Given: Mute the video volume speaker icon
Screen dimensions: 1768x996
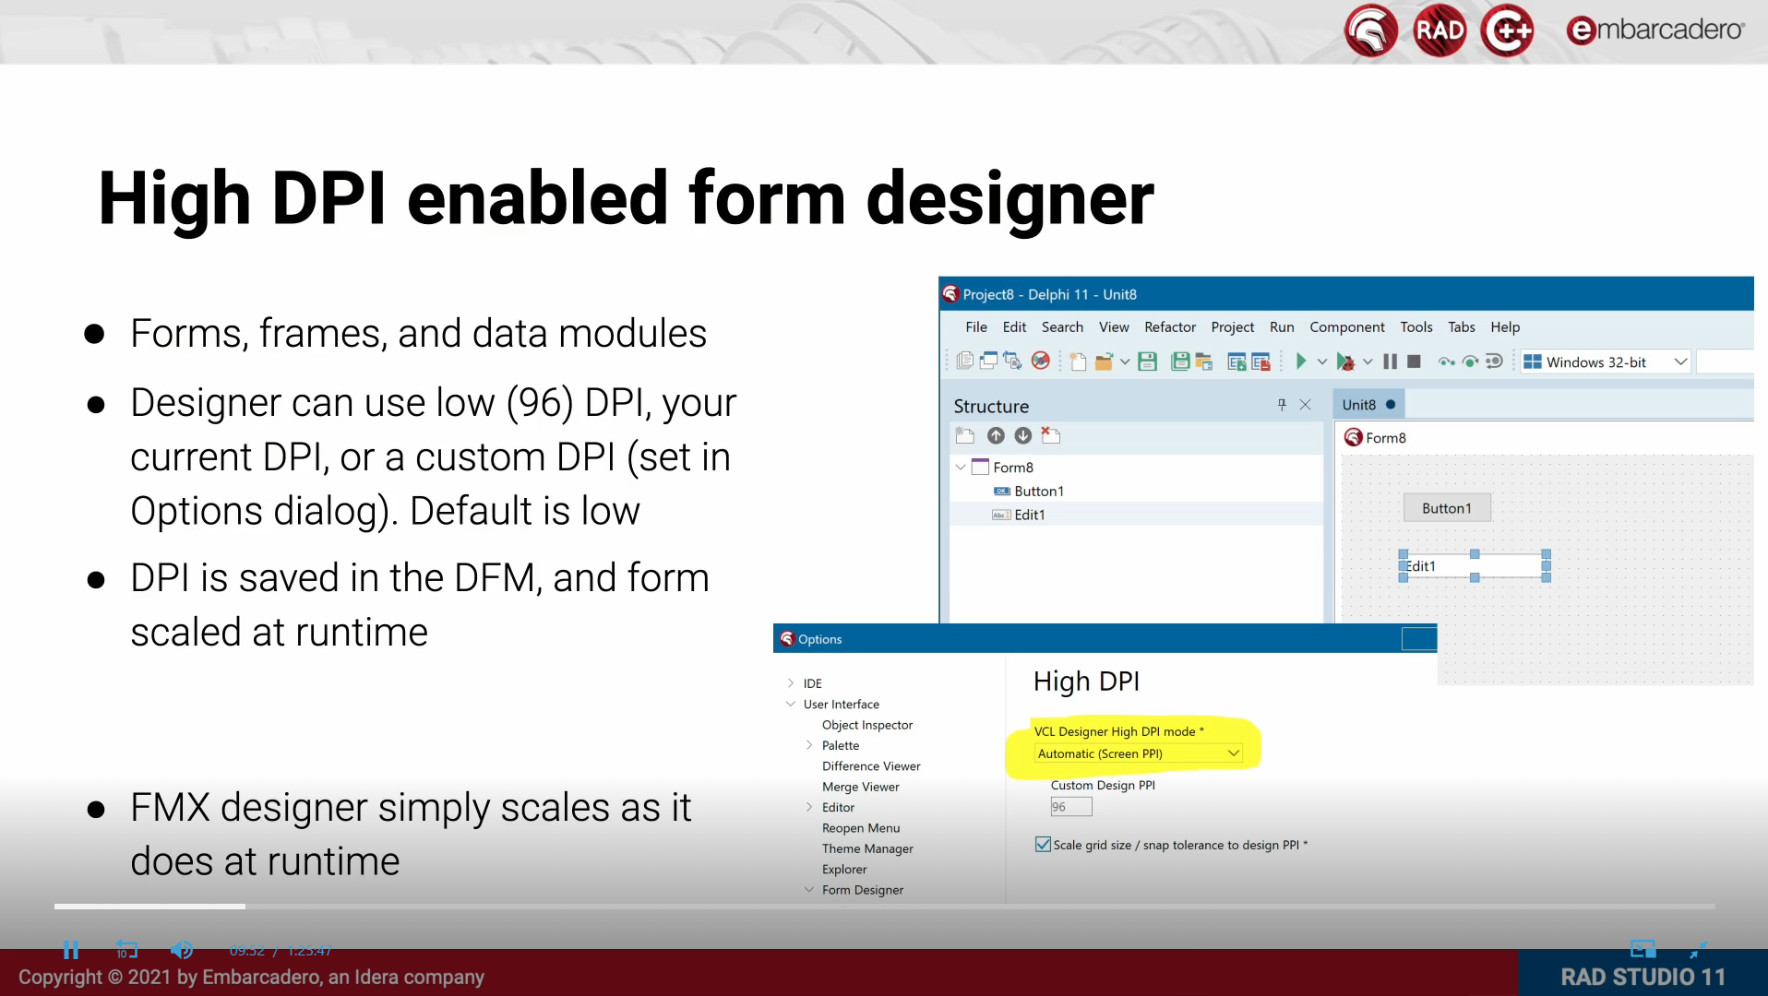Looking at the screenshot, I should [x=182, y=949].
